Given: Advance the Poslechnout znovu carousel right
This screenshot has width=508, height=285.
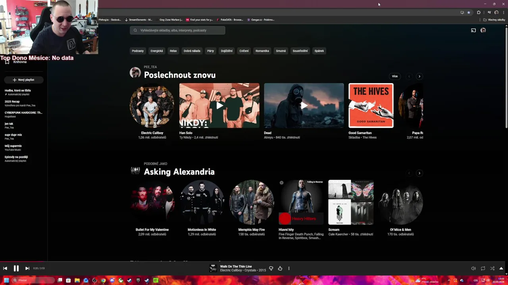Looking at the screenshot, I should [419, 76].
